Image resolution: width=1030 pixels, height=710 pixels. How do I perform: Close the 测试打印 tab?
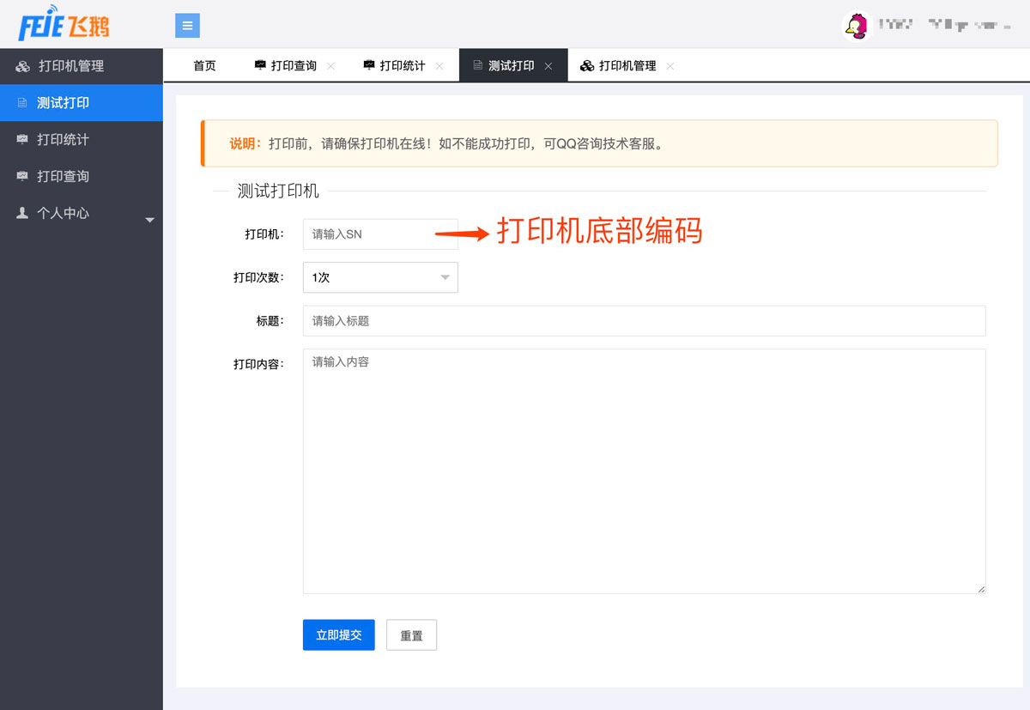point(548,66)
